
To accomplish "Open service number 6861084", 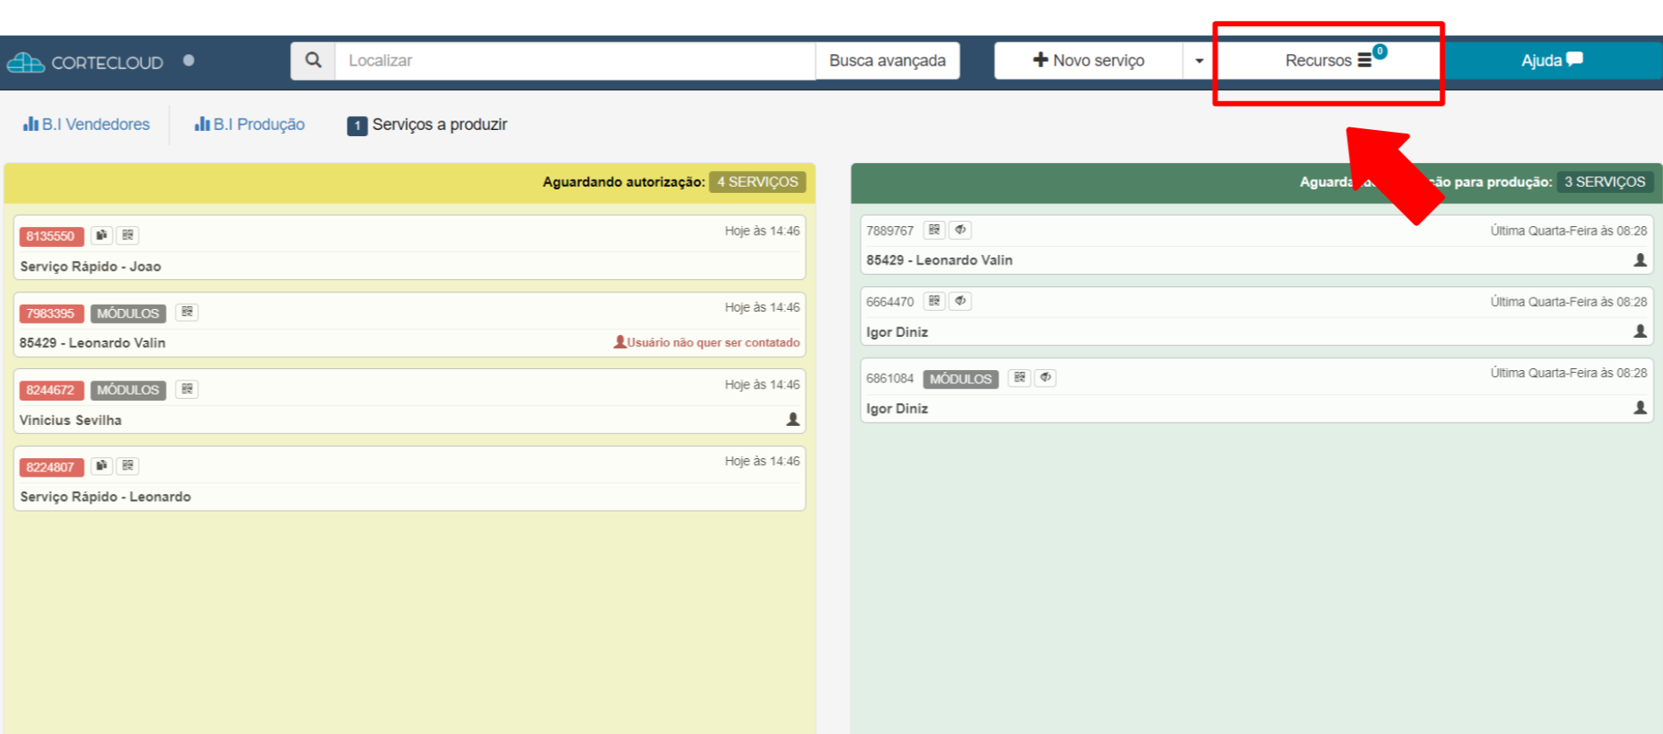I will coord(890,379).
